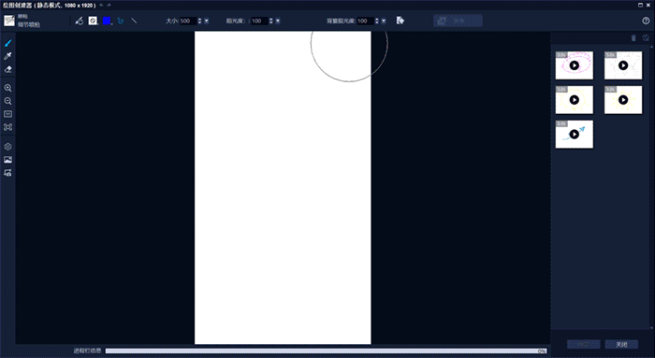Maximize the Painting Creator window
This screenshot has width=655, height=358.
[640, 5]
